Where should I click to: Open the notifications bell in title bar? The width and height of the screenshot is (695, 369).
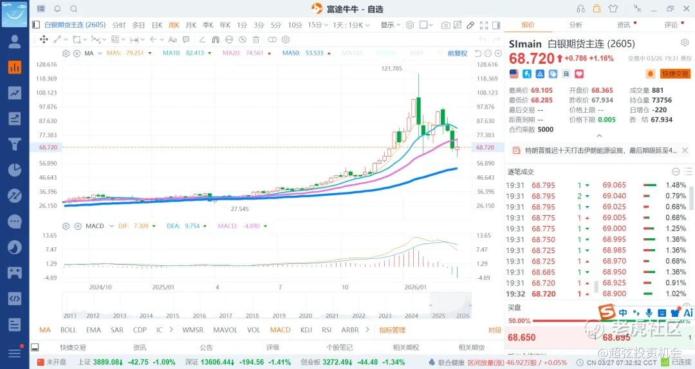57,8
